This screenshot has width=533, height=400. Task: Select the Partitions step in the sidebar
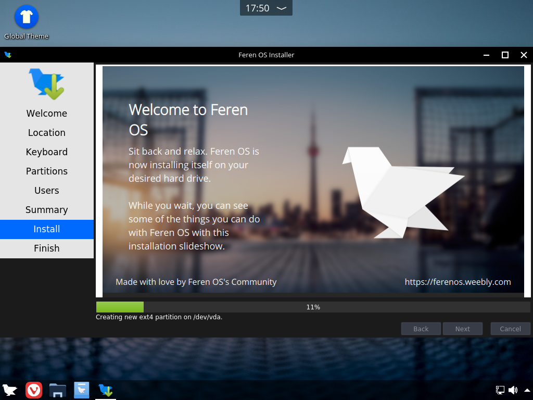click(x=46, y=171)
